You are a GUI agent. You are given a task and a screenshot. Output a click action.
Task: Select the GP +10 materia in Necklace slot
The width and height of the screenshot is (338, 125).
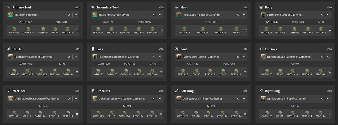[x=27, y=114]
